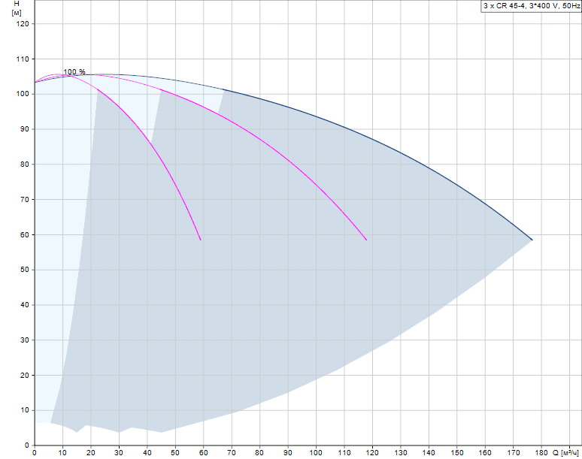
Task: Click the 60 value on head axis
Action: pos(25,234)
